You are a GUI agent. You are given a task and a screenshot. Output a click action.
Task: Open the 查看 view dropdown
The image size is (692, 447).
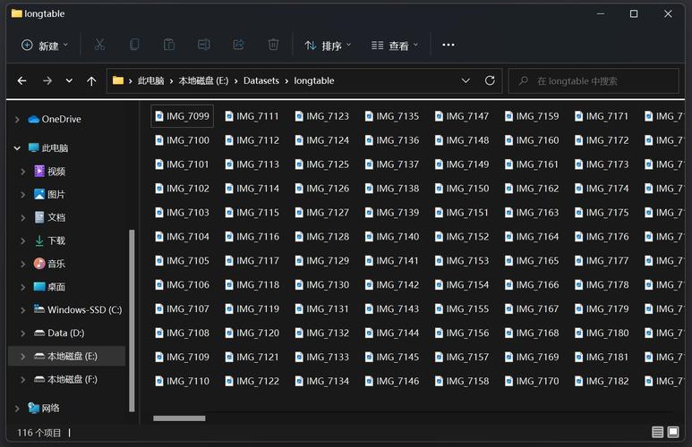(395, 45)
